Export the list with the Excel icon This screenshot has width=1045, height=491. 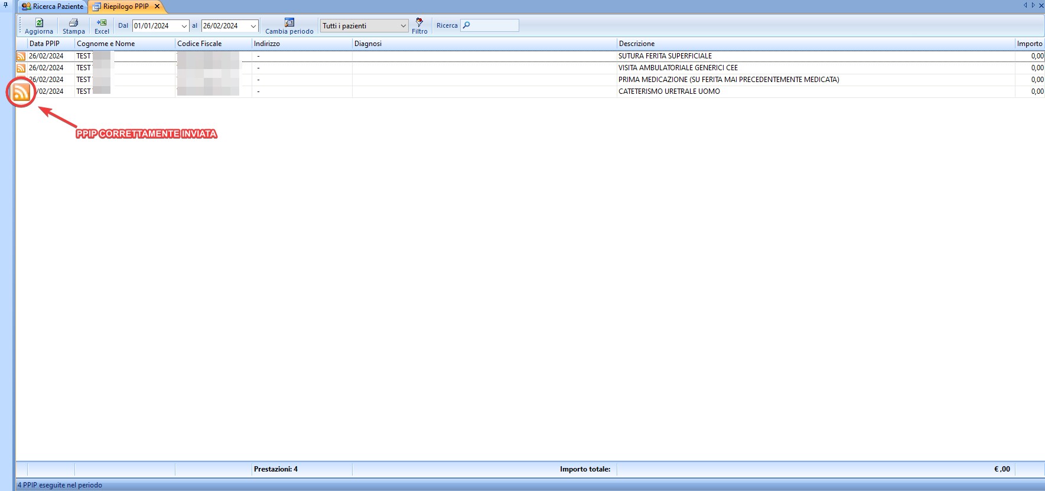pos(102,22)
